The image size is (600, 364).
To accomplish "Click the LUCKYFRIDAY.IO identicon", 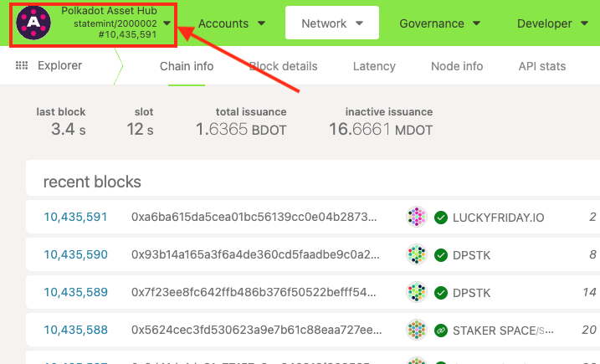I will [417, 217].
